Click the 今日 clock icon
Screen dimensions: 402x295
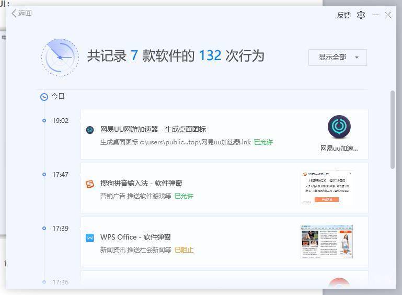tap(44, 97)
